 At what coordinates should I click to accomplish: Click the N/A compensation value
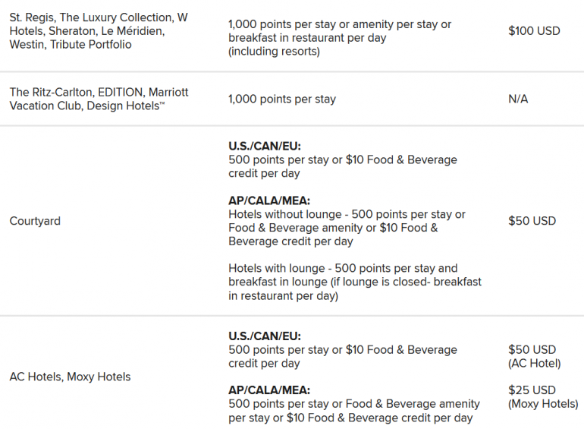click(x=519, y=99)
